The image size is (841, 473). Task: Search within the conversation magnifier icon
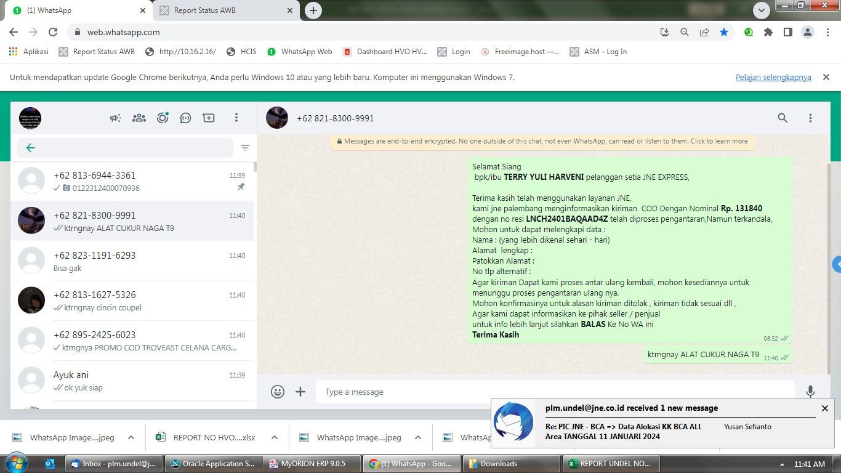(783, 118)
